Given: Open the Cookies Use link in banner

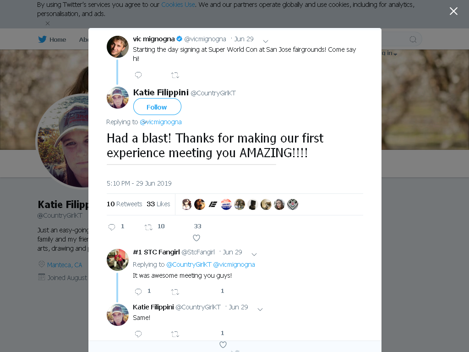Looking at the screenshot, I should point(178,5).
